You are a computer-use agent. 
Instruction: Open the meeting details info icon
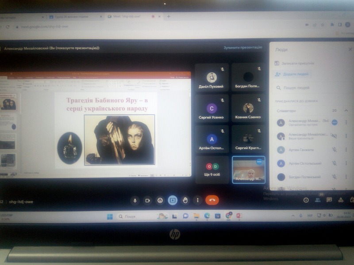tap(306, 200)
